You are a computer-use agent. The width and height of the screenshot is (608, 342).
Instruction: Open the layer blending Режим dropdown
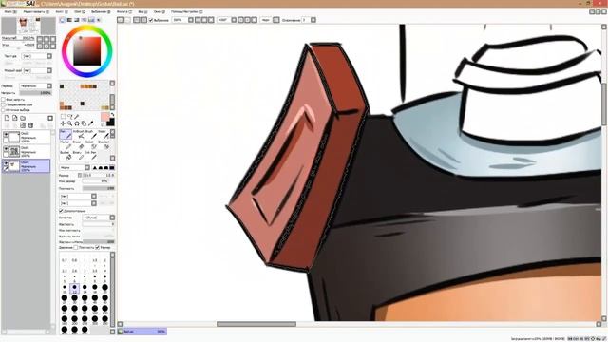click(x=36, y=86)
